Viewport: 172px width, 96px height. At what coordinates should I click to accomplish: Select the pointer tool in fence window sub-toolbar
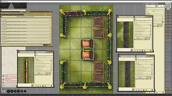[x=35, y=57]
